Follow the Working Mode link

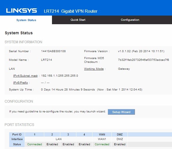[x=94, y=69]
